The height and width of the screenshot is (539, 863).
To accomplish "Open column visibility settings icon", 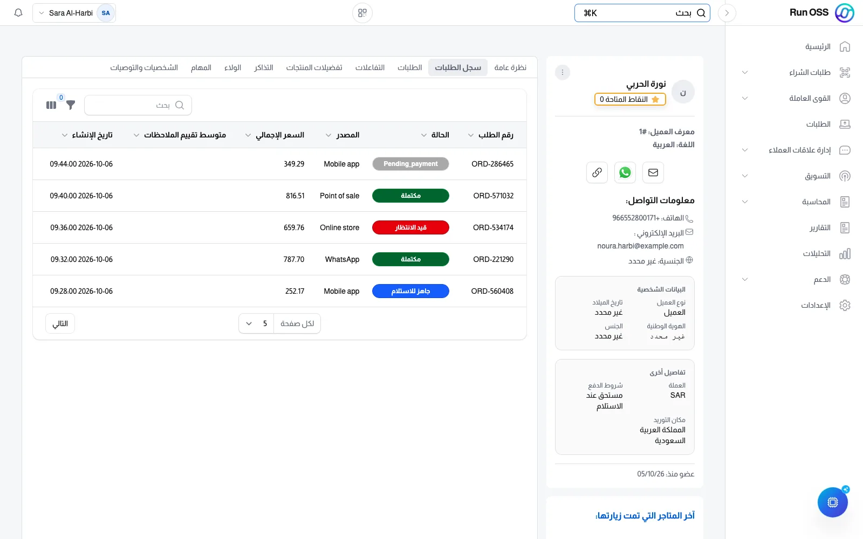I will pyautogui.click(x=51, y=105).
